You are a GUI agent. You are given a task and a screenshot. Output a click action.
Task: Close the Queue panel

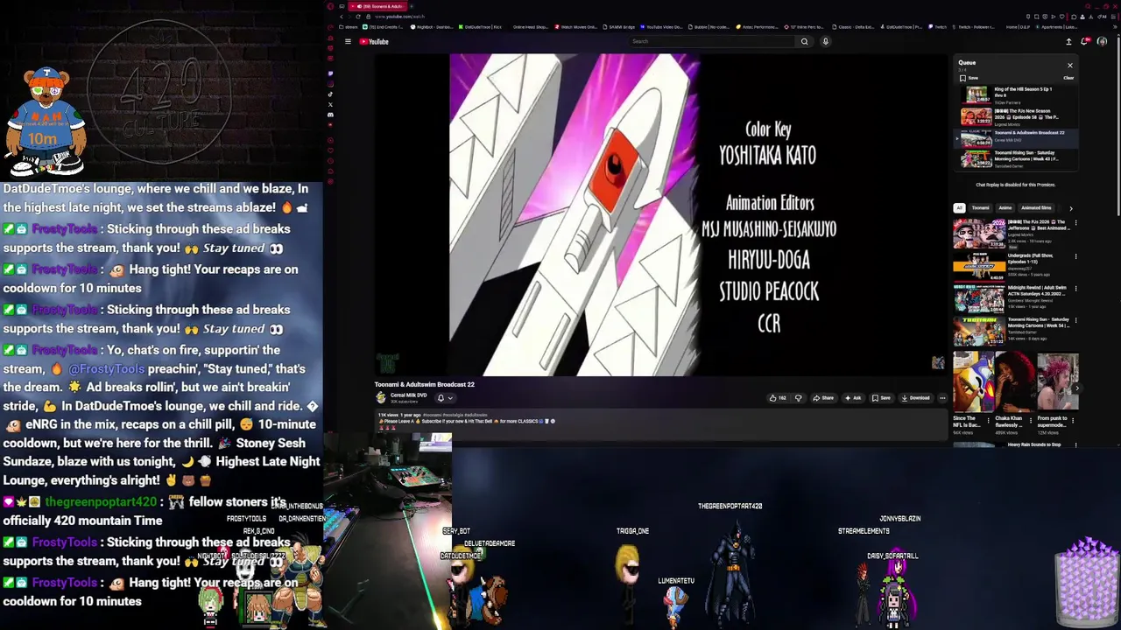coord(1069,65)
